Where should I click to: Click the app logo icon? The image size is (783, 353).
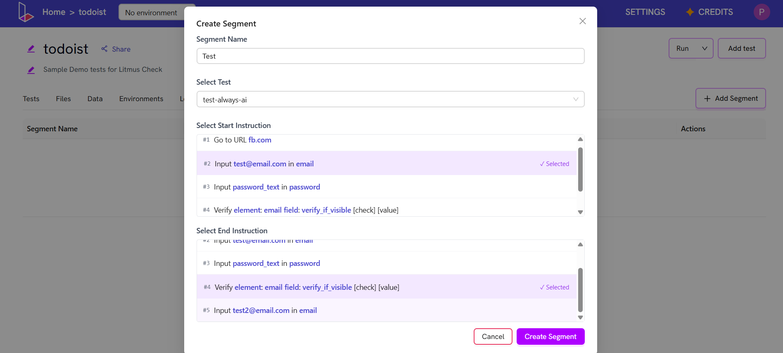coord(26,12)
